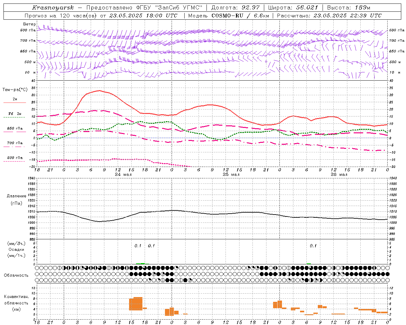The width and height of the screenshot is (406, 325).
Task: Click the (мм/1ч.) precipitation unit label
Action: pyautogui.click(x=16, y=255)
